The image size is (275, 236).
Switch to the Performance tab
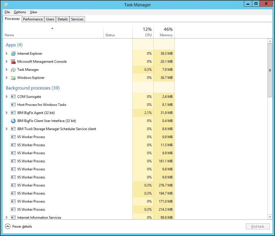point(33,19)
